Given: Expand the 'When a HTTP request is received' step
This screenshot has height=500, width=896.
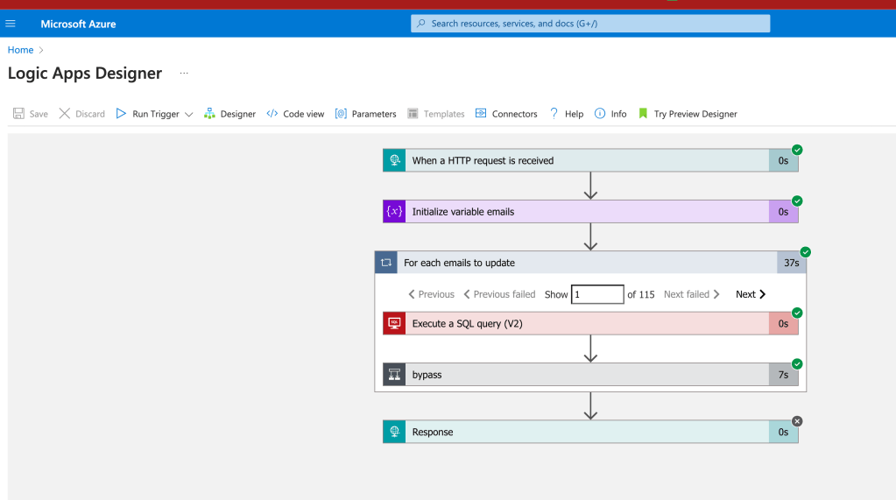Looking at the screenshot, I should pyautogui.click(x=590, y=160).
